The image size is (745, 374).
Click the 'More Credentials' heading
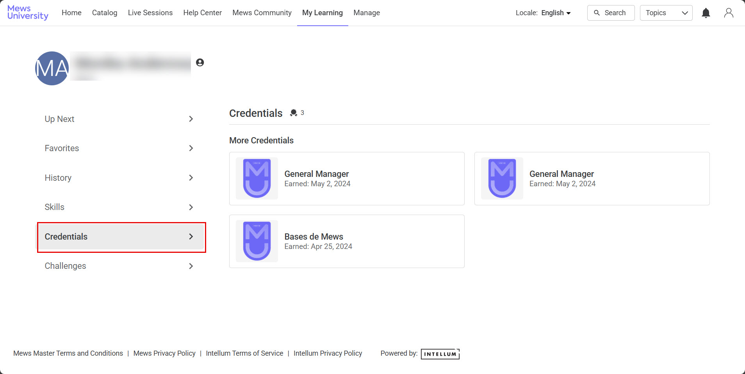click(x=261, y=140)
